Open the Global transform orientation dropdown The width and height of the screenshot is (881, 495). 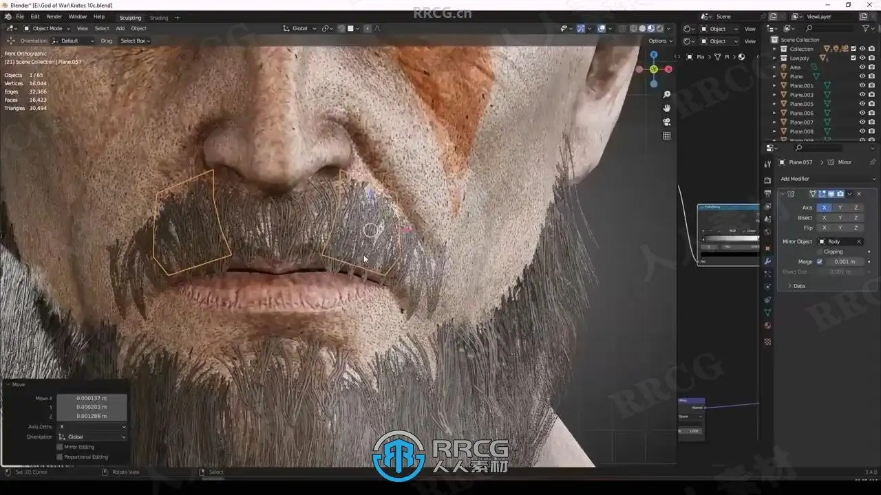[x=299, y=29]
